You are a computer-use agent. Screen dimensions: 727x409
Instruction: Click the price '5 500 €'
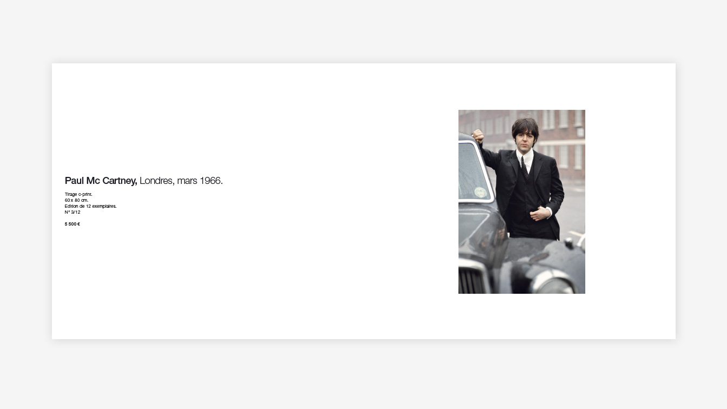click(x=72, y=224)
